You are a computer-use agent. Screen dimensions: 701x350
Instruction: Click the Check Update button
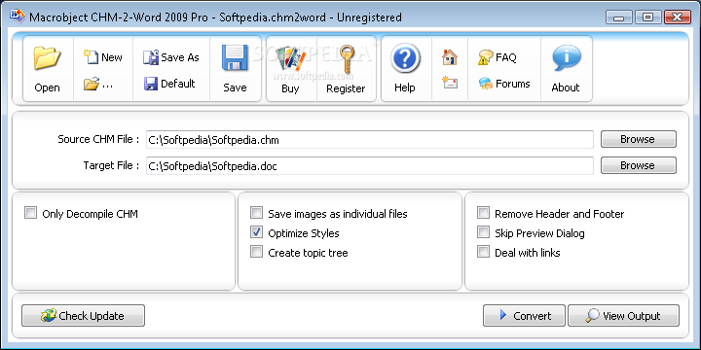pyautogui.click(x=83, y=316)
